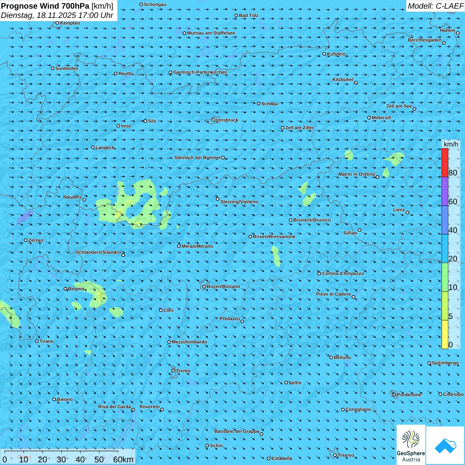Click the 'Reutte' label

pos(126,73)
